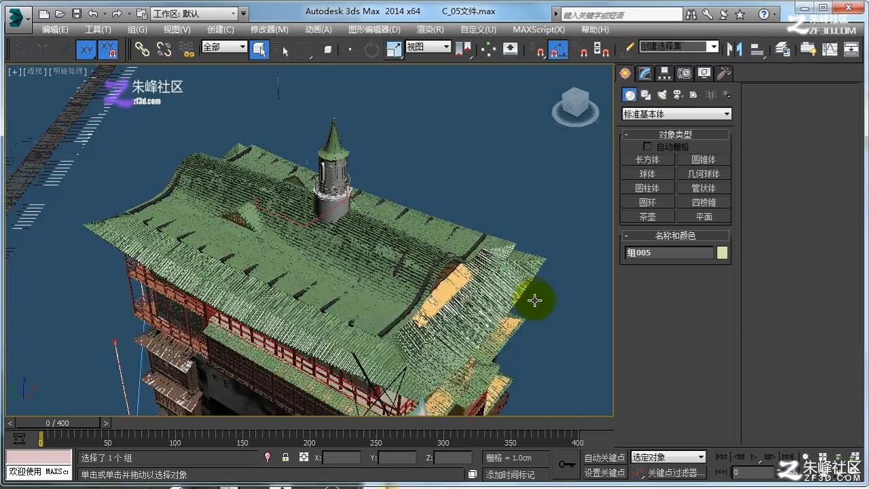
Task: Activate the Select and Scale tool
Action: pos(394,49)
